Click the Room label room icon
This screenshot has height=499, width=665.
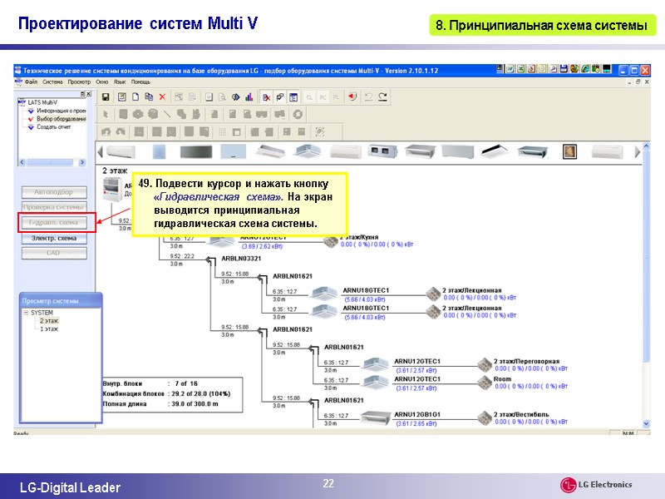pyautogui.click(x=485, y=383)
